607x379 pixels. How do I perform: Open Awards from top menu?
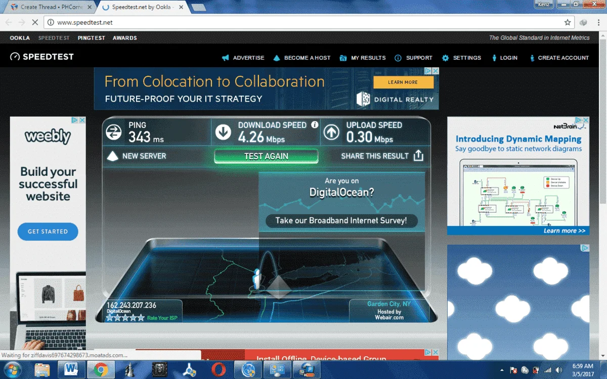(x=124, y=38)
